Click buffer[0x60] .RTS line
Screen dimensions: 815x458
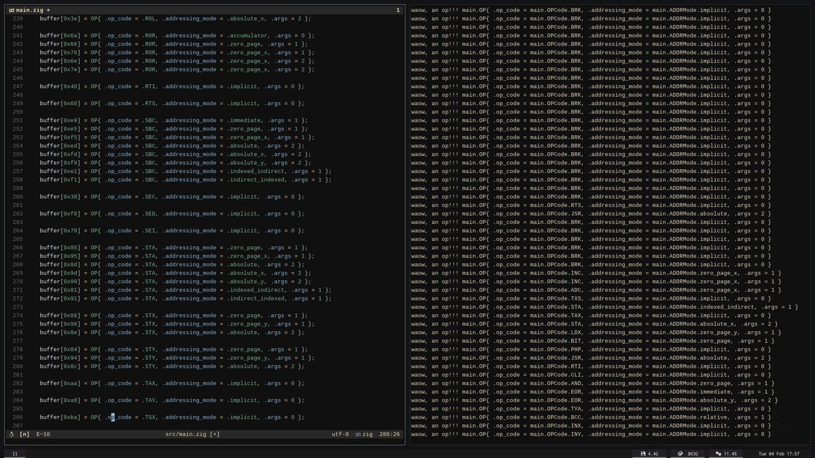[172, 103]
